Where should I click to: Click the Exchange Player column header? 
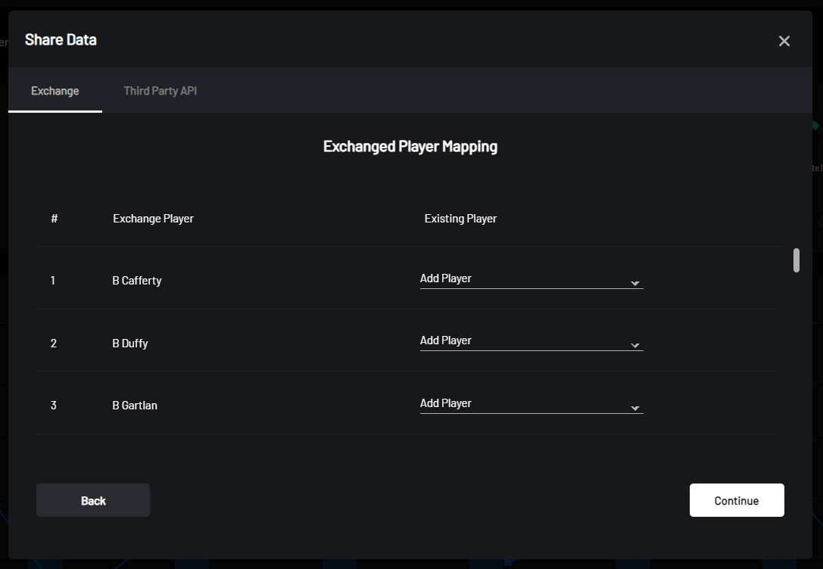(x=153, y=218)
